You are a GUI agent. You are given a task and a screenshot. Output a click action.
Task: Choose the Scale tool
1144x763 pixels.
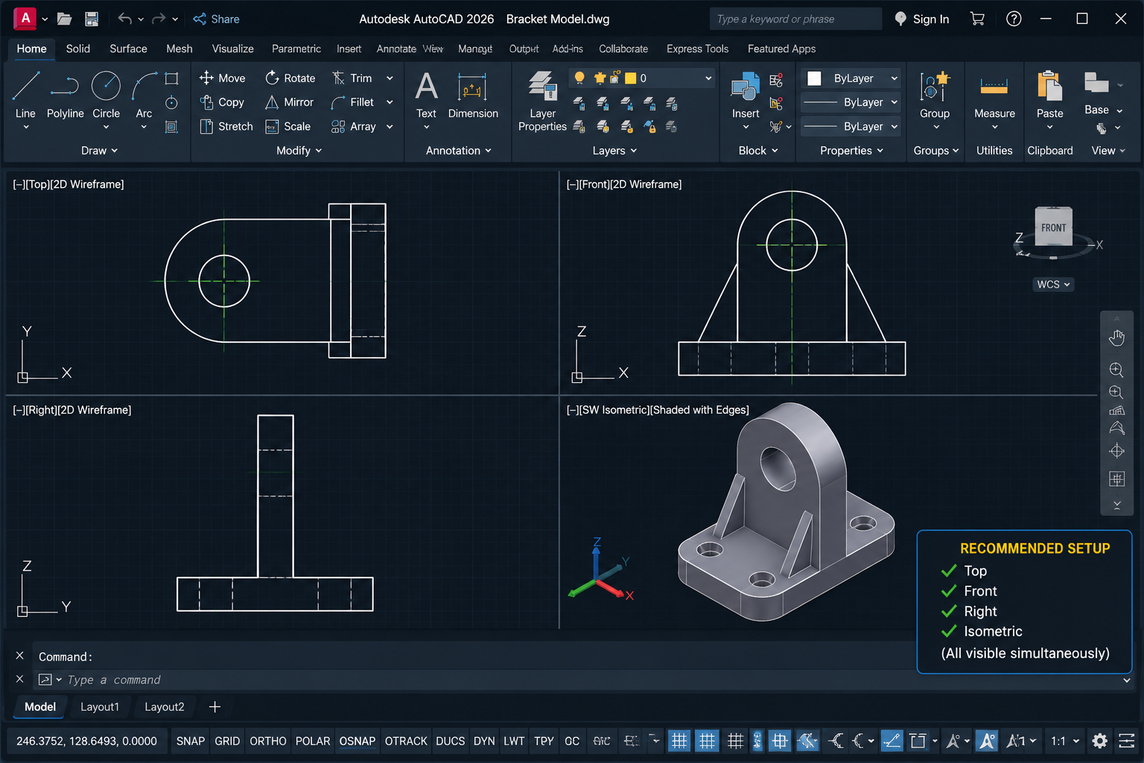(287, 127)
